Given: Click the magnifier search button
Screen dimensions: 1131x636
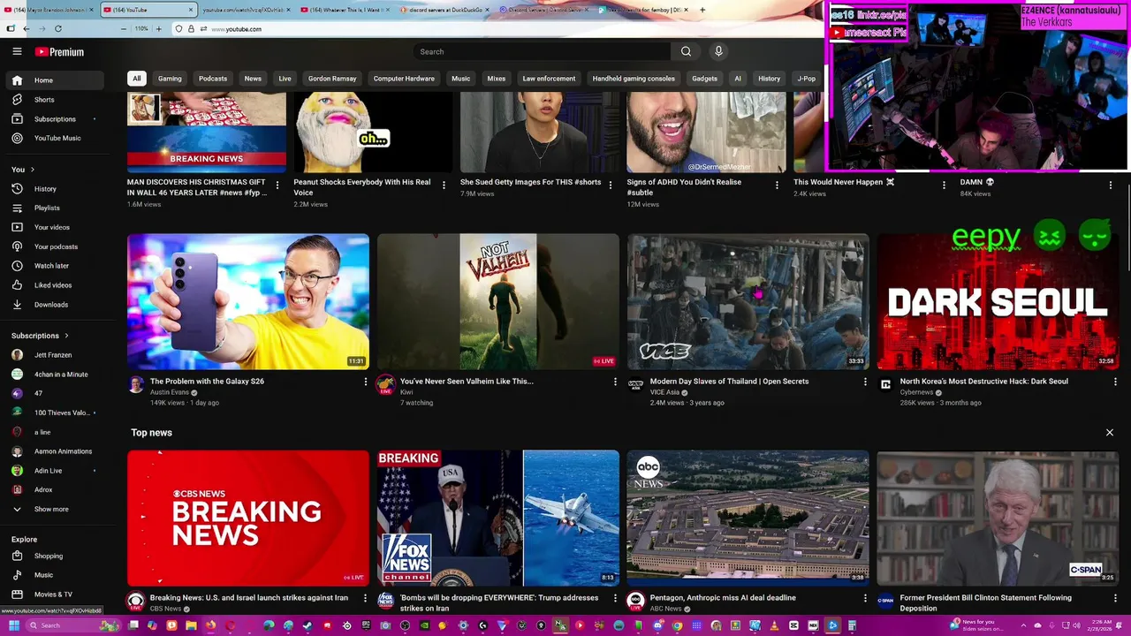Looking at the screenshot, I should [686, 51].
